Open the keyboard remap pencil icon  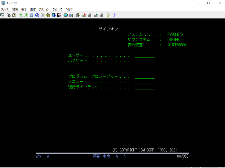coord(77,15)
